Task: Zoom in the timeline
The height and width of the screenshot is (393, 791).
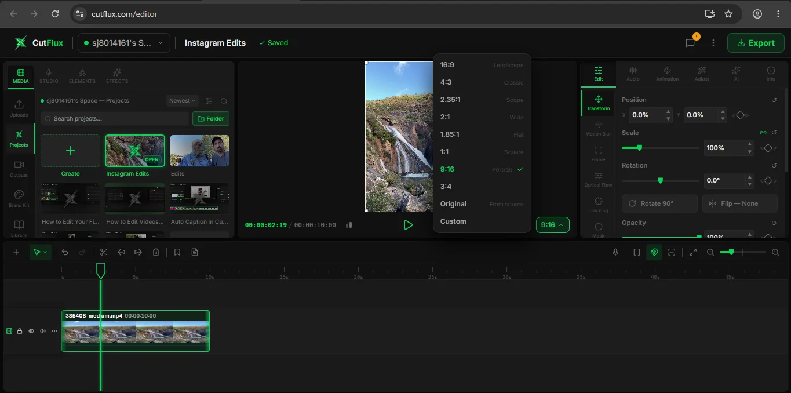Action: (x=775, y=252)
